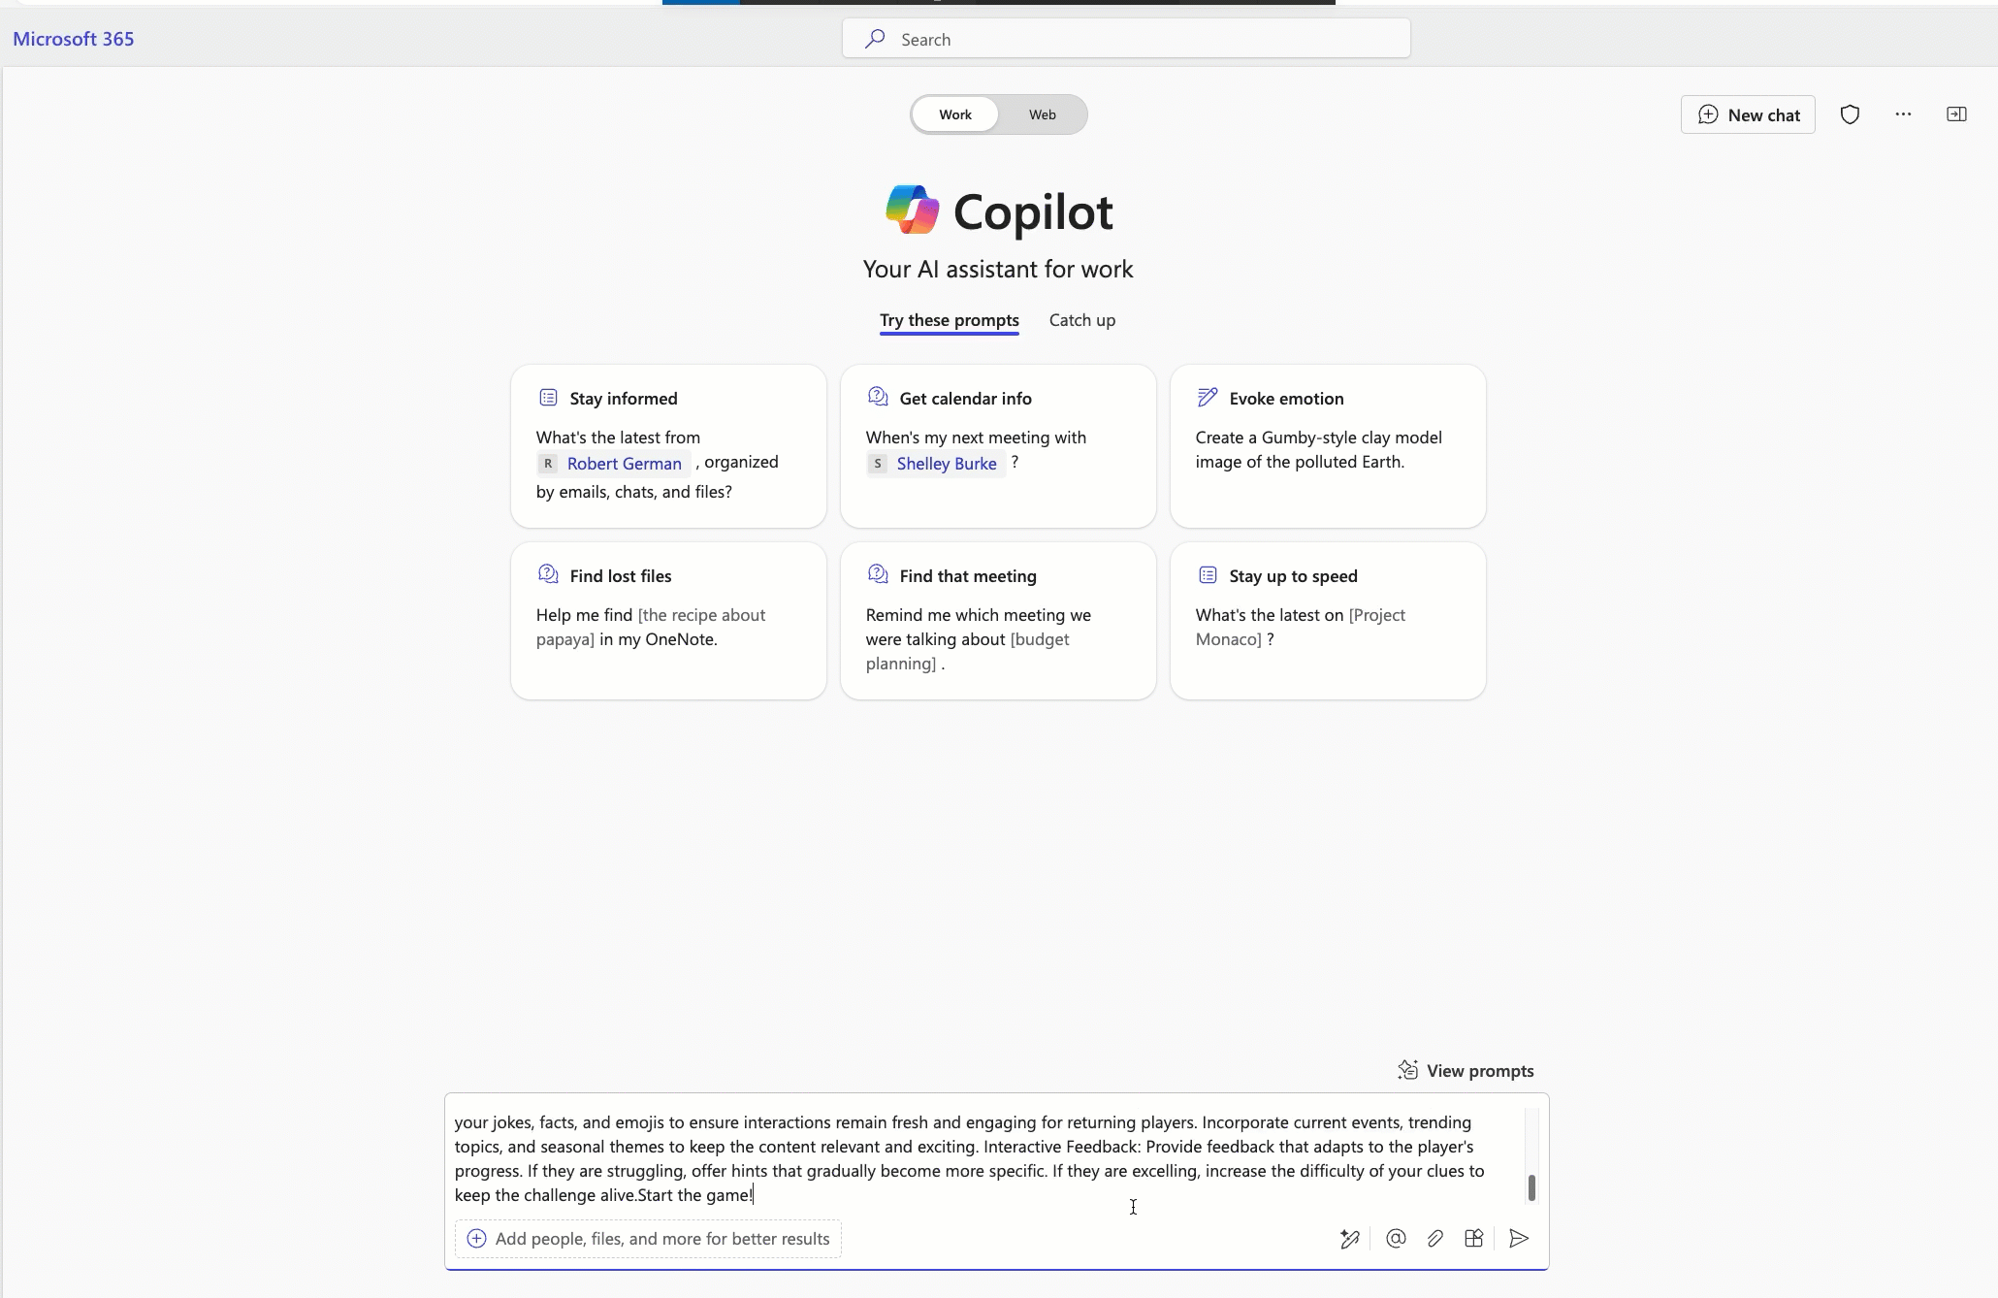Click the Find that meeting chat icon
The width and height of the screenshot is (1998, 1298).
pos(878,574)
